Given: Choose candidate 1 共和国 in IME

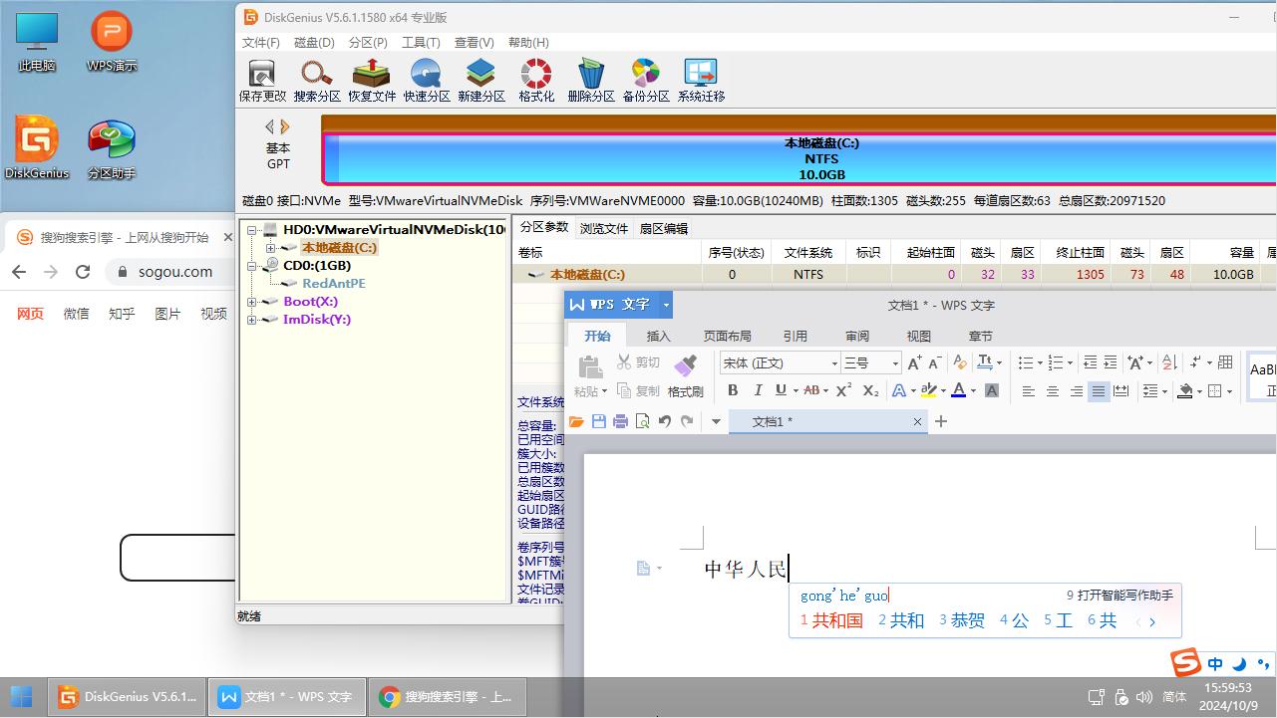Looking at the screenshot, I should [x=831, y=620].
